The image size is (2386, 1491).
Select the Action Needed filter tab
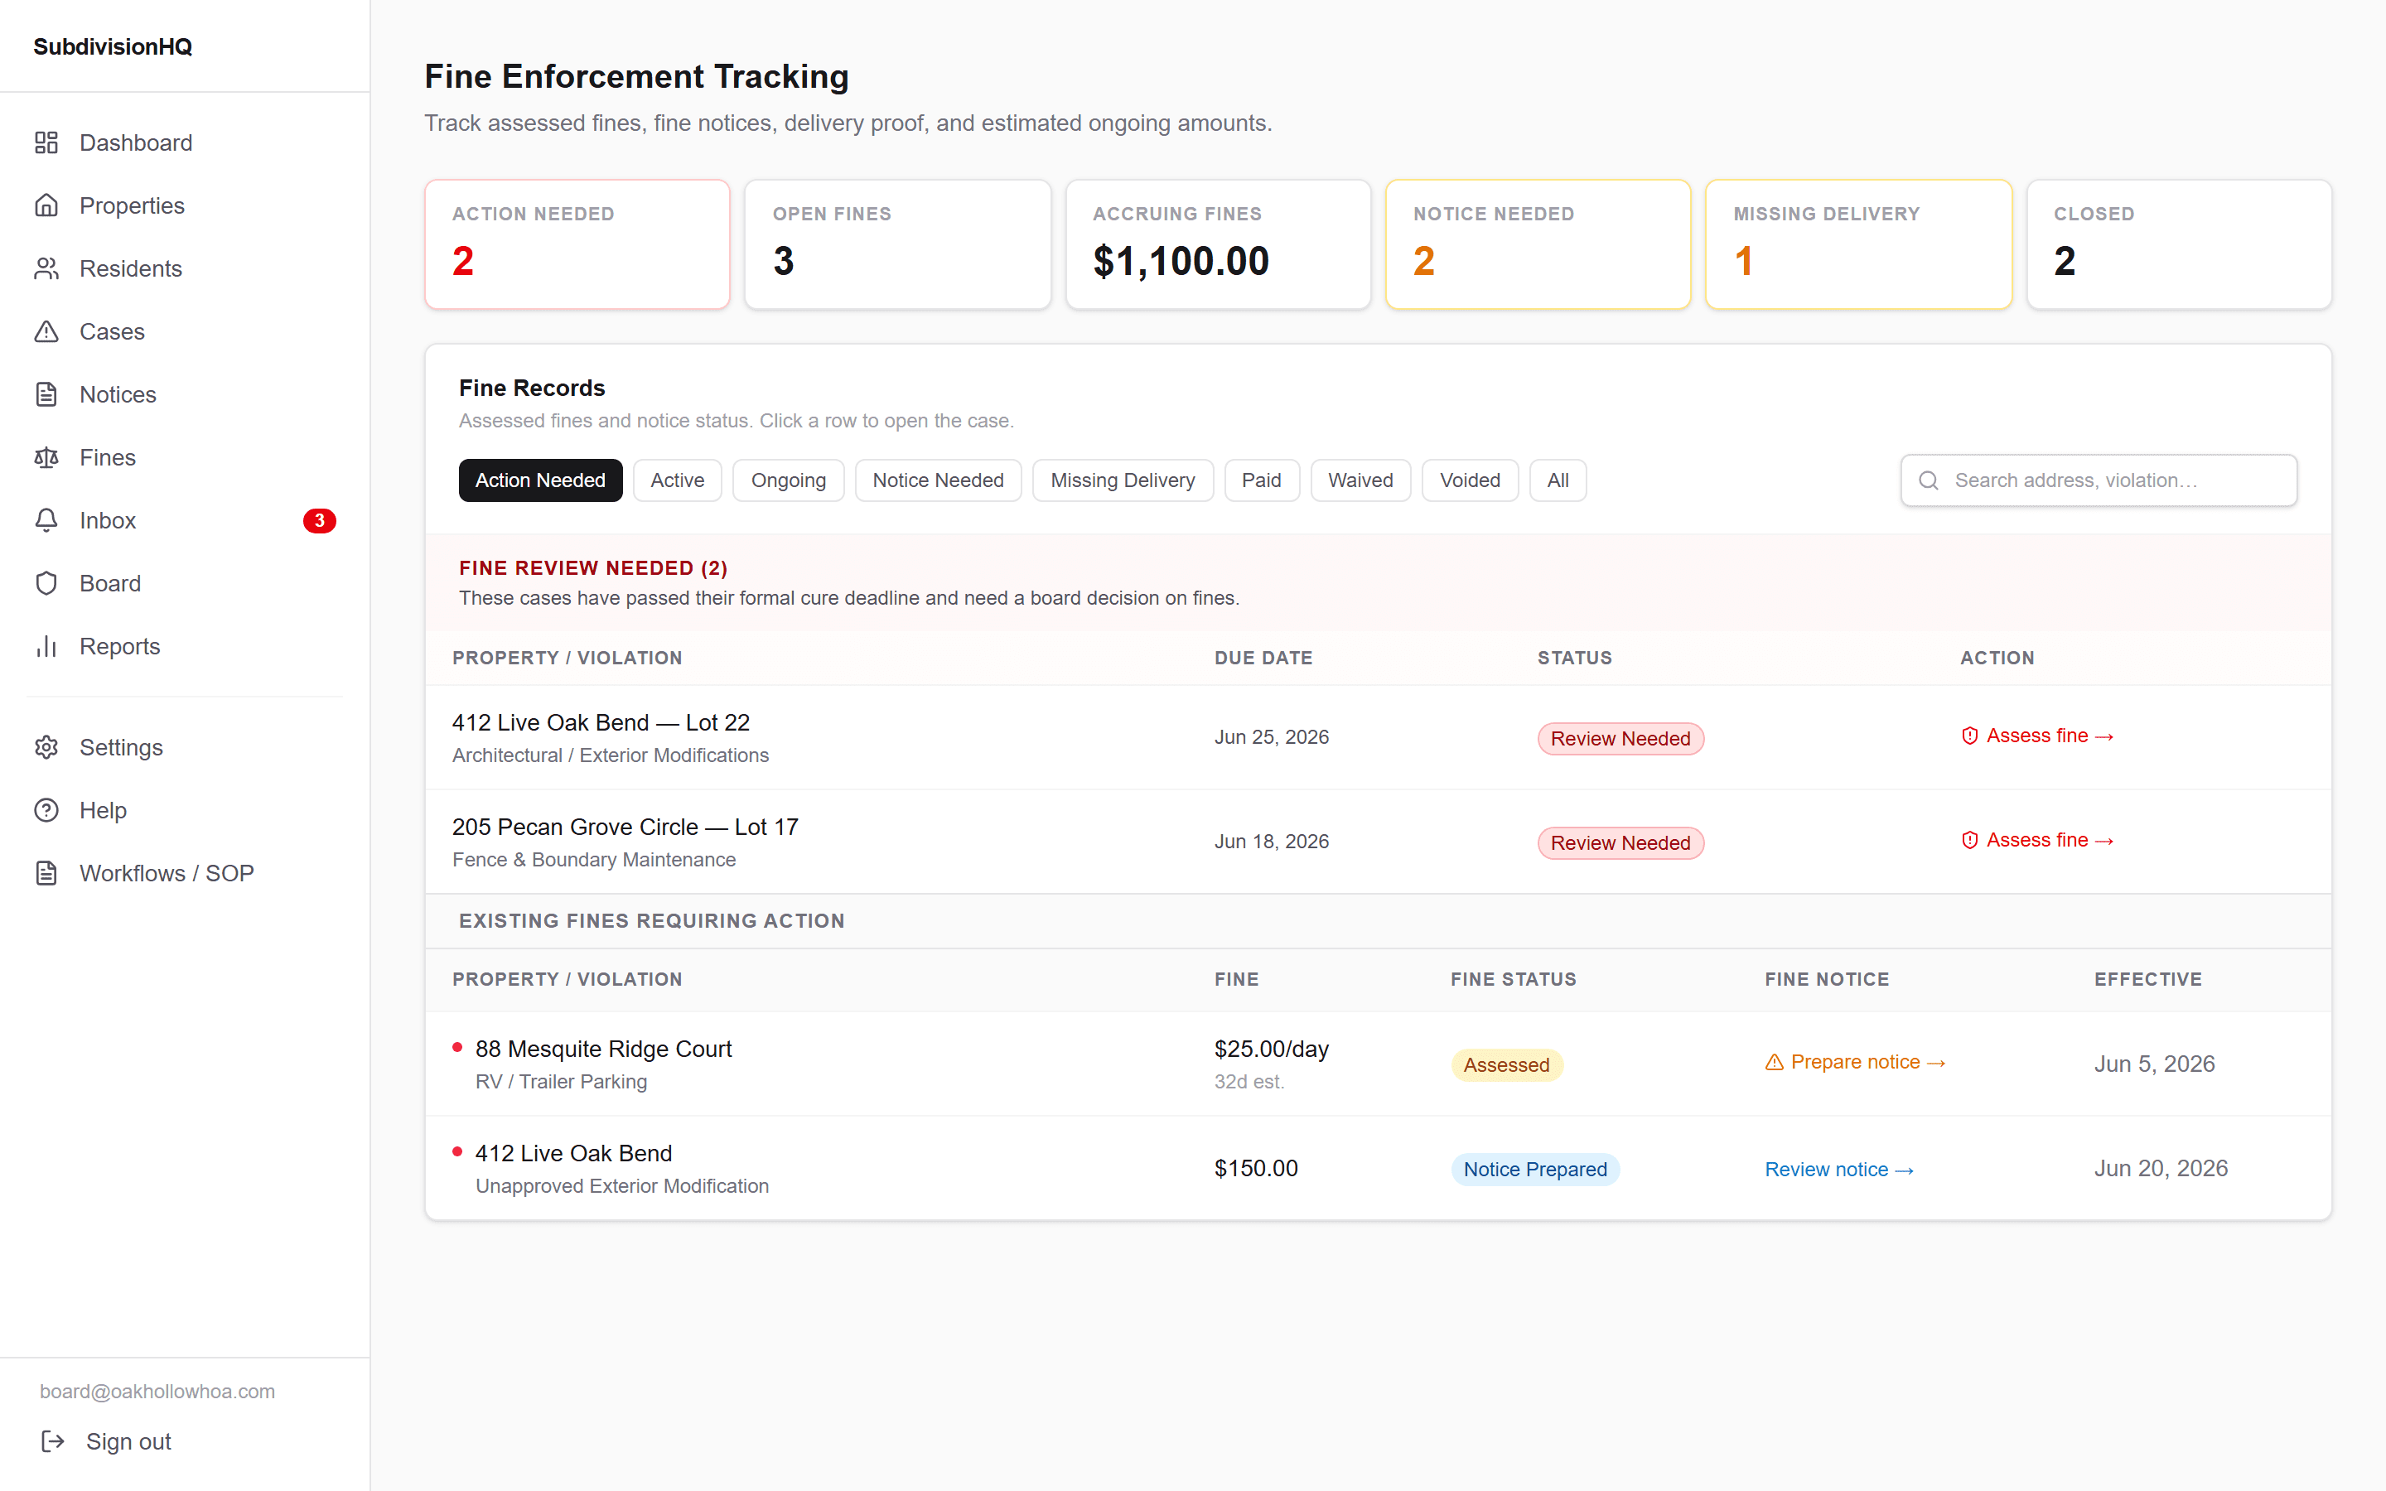click(540, 480)
